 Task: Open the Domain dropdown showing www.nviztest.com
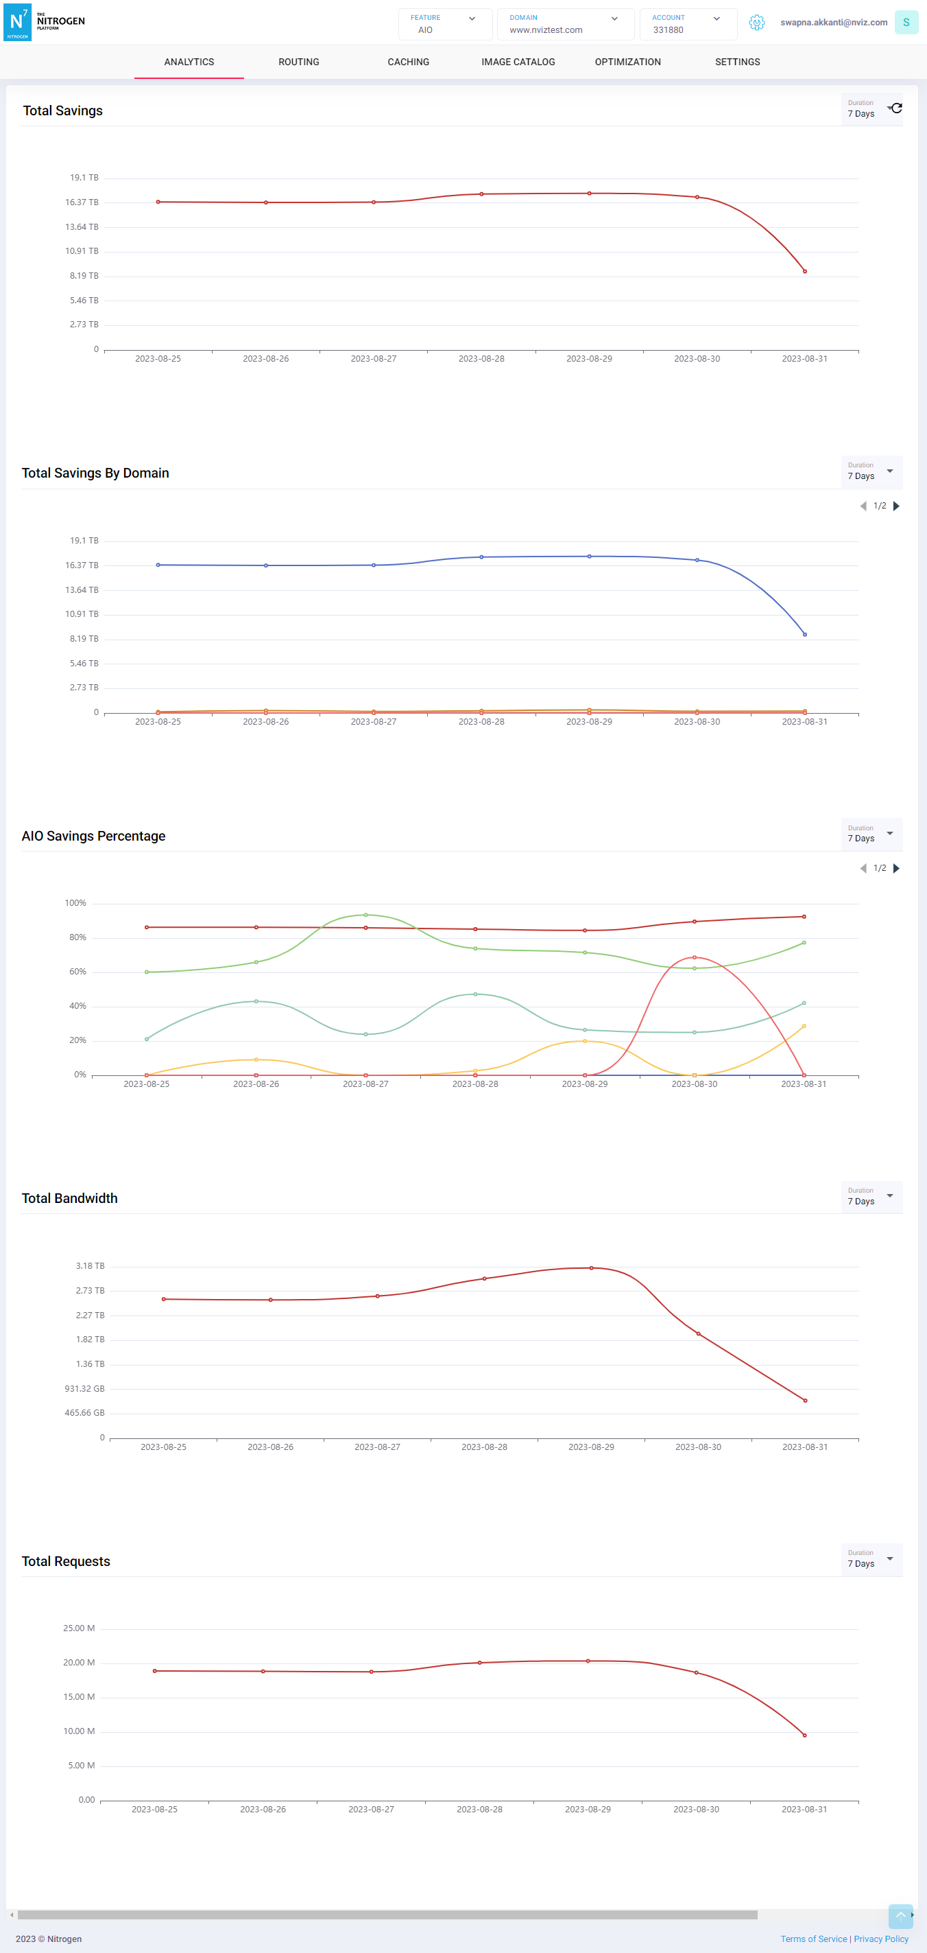tap(564, 24)
